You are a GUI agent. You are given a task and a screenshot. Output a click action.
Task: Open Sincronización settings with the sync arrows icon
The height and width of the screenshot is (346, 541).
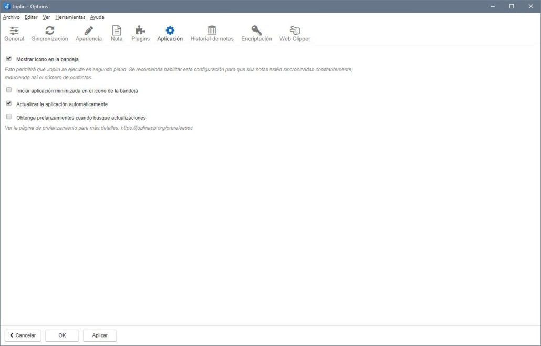[50, 30]
